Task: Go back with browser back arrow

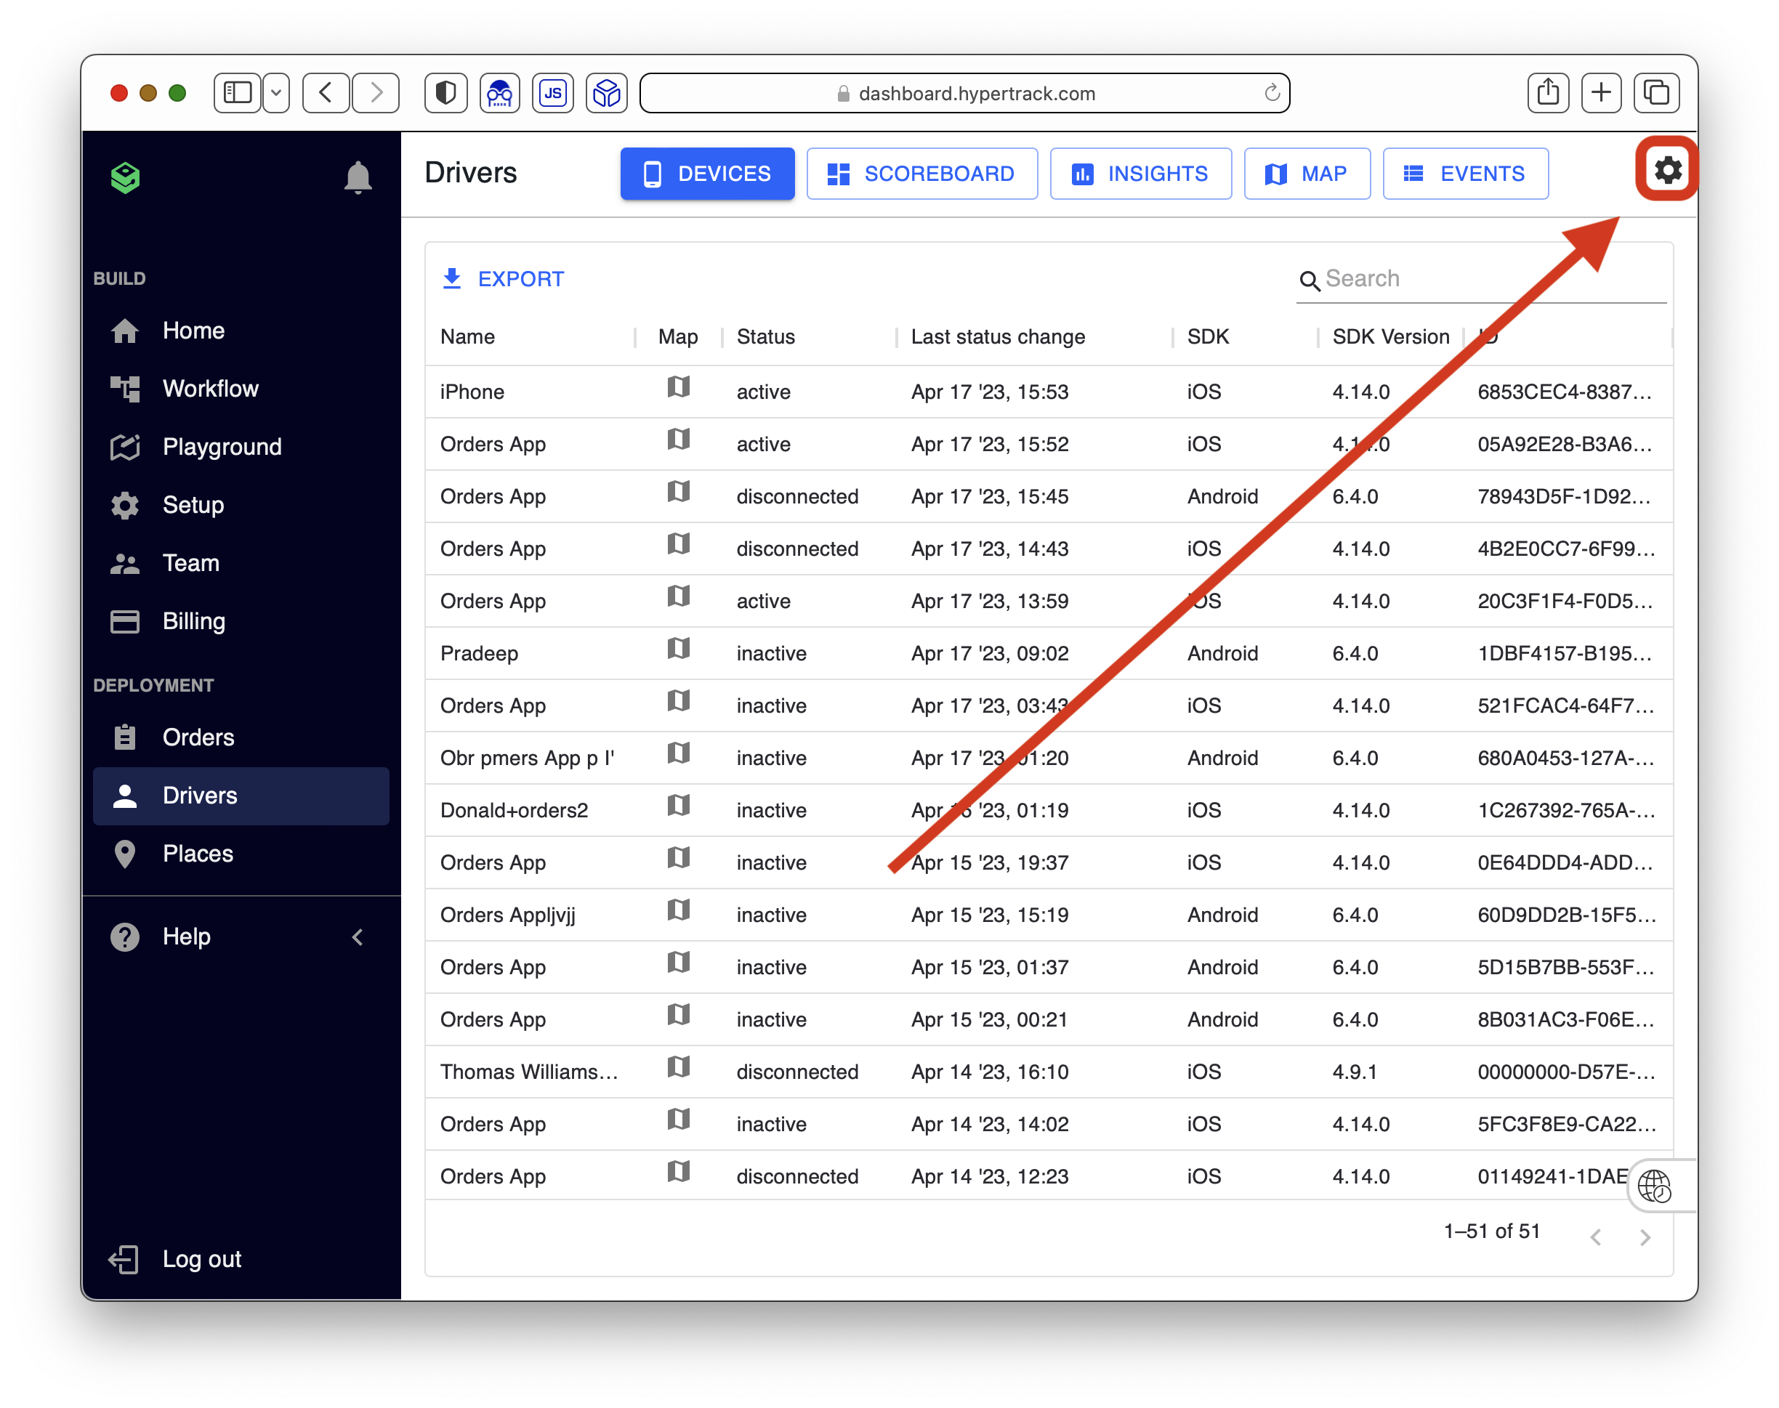Action: click(x=326, y=92)
